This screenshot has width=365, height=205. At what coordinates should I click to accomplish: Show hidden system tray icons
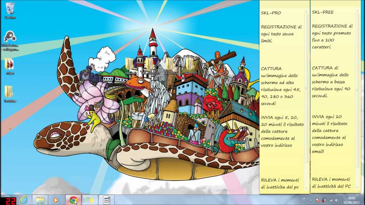pyautogui.click(x=311, y=200)
